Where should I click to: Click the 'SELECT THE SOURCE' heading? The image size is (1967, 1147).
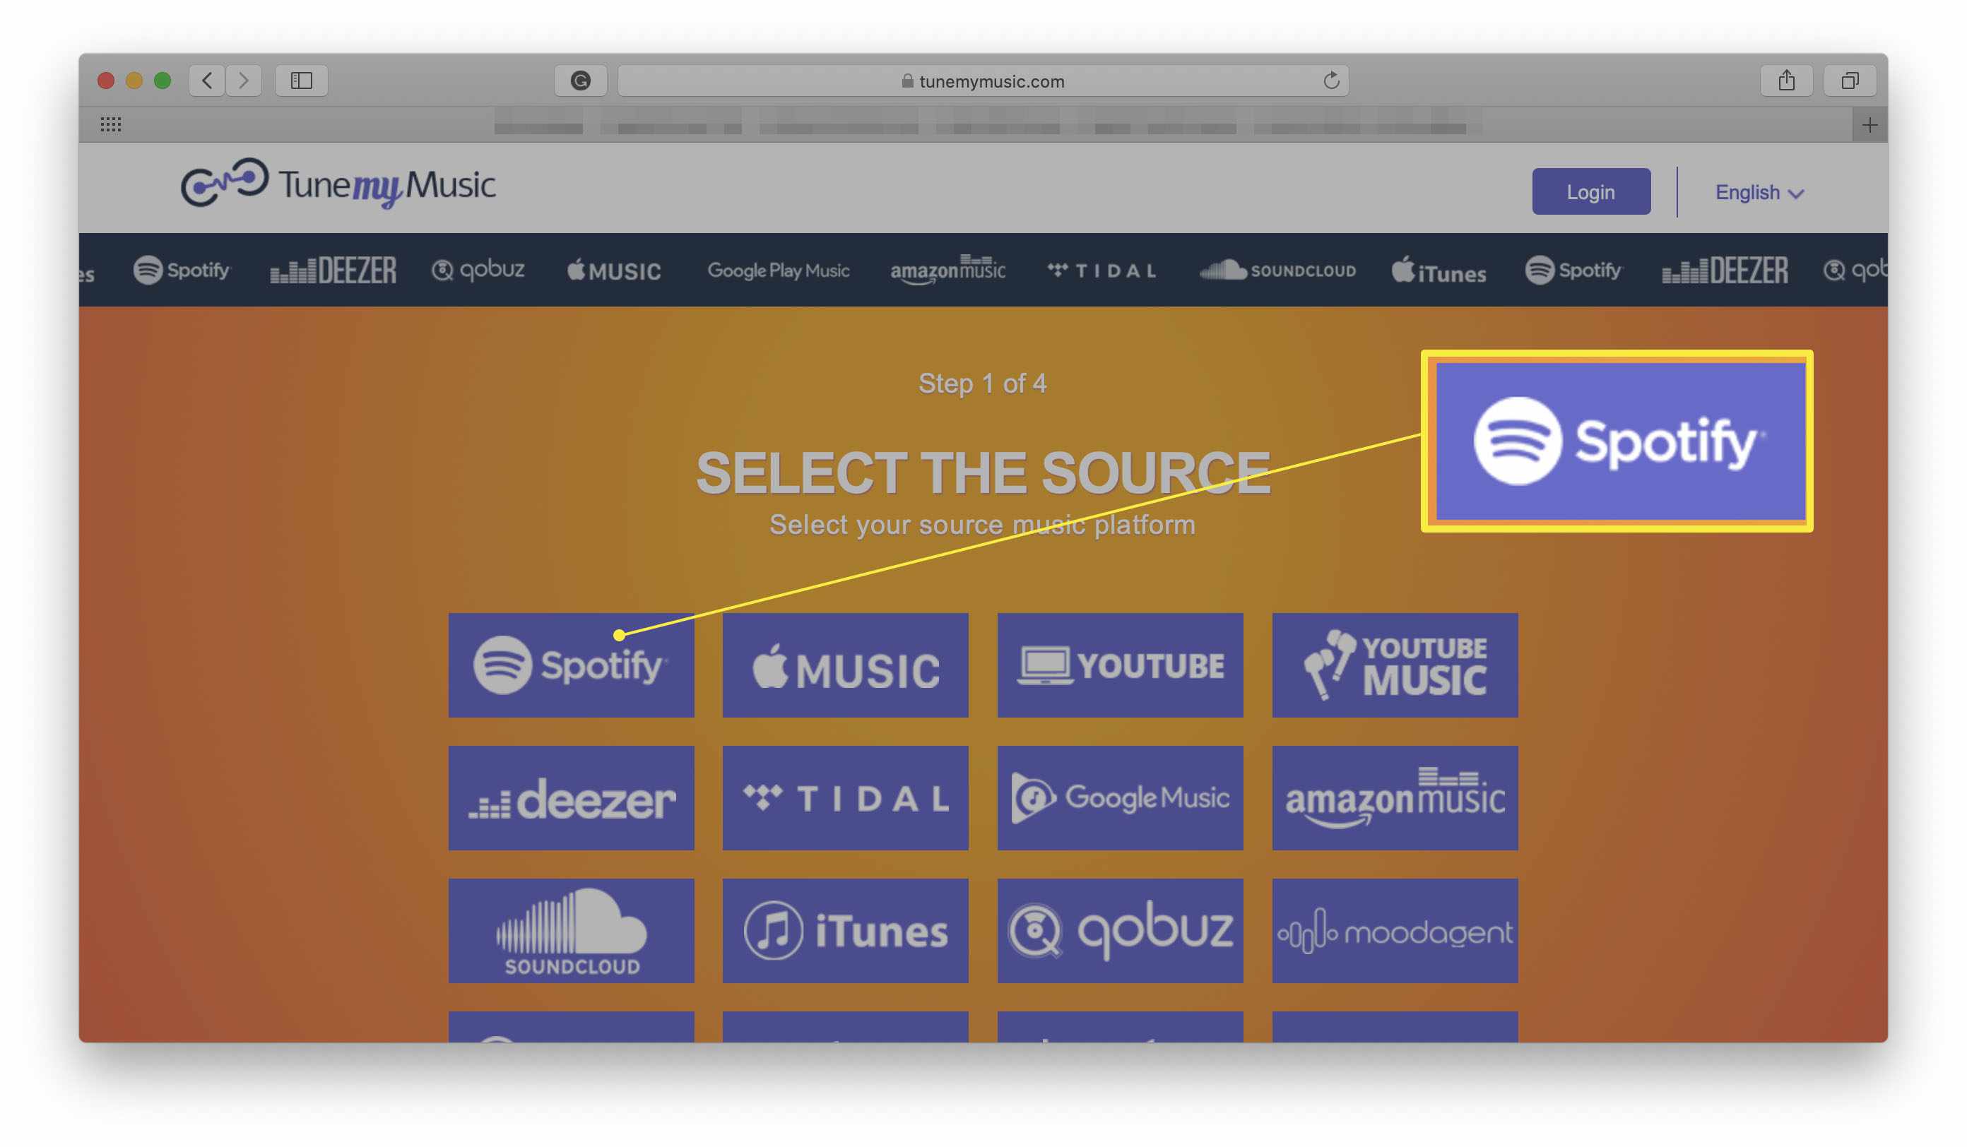(983, 473)
